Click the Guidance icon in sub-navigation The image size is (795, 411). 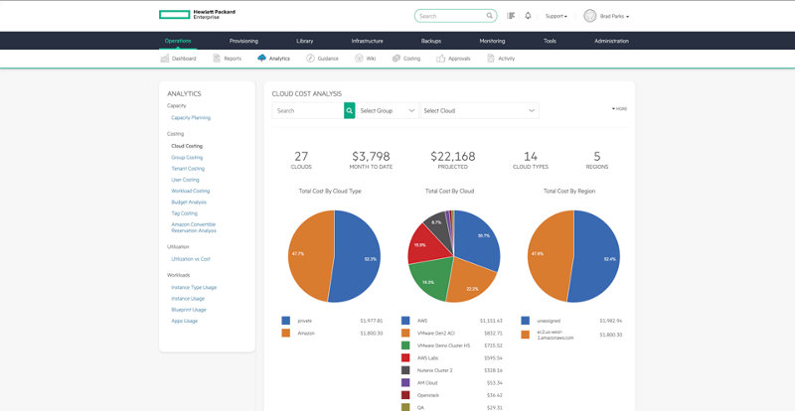(309, 59)
